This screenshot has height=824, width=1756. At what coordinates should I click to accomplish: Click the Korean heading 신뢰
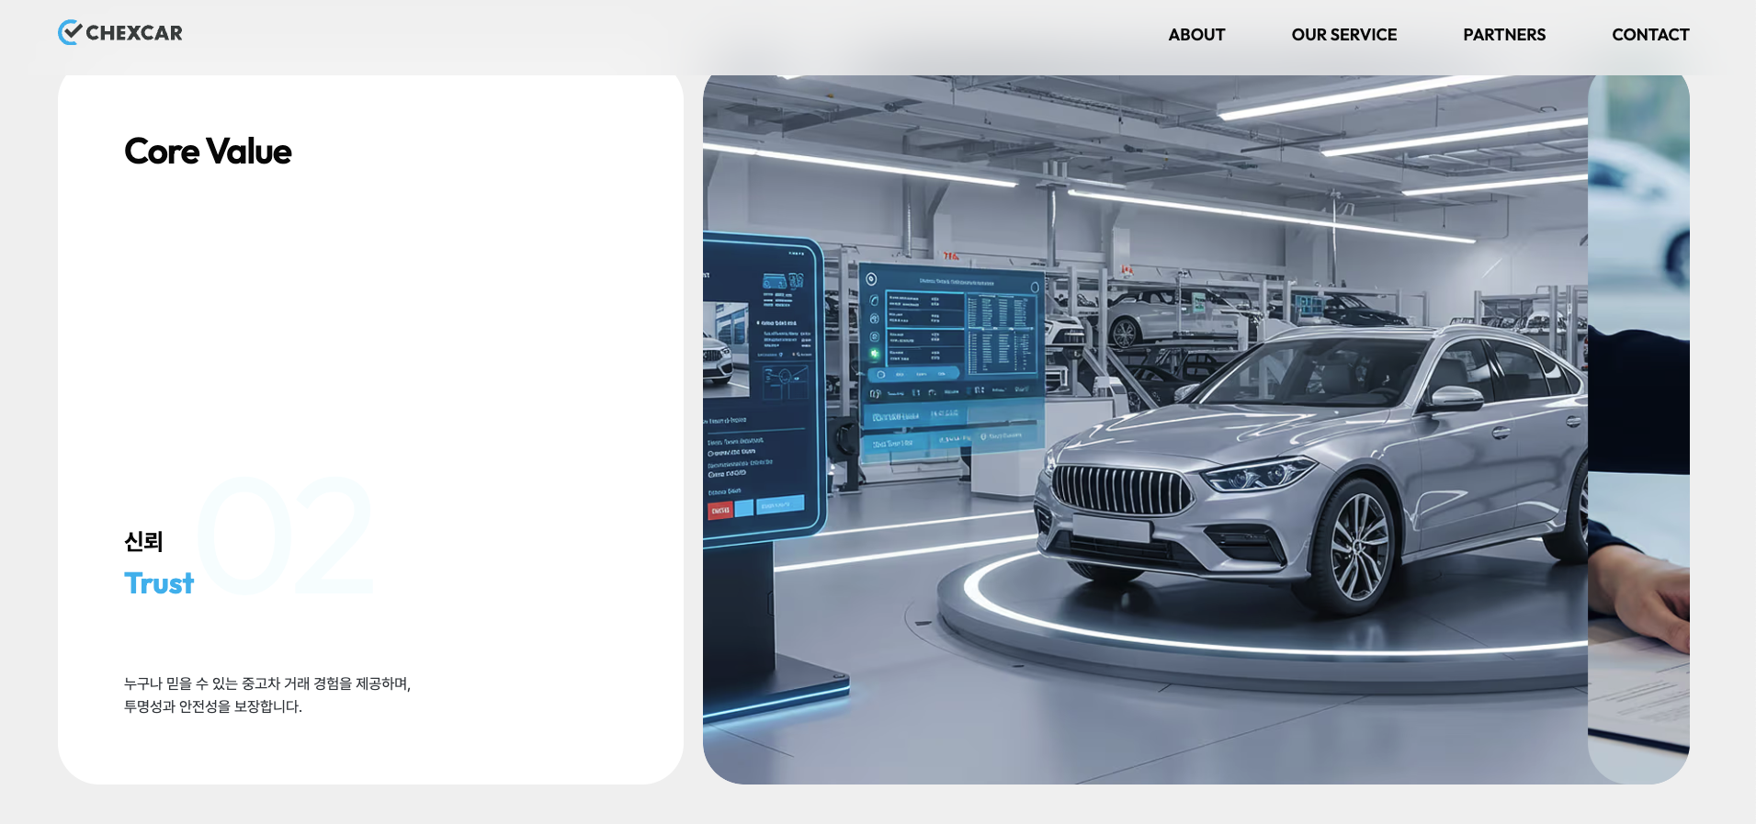tap(143, 541)
